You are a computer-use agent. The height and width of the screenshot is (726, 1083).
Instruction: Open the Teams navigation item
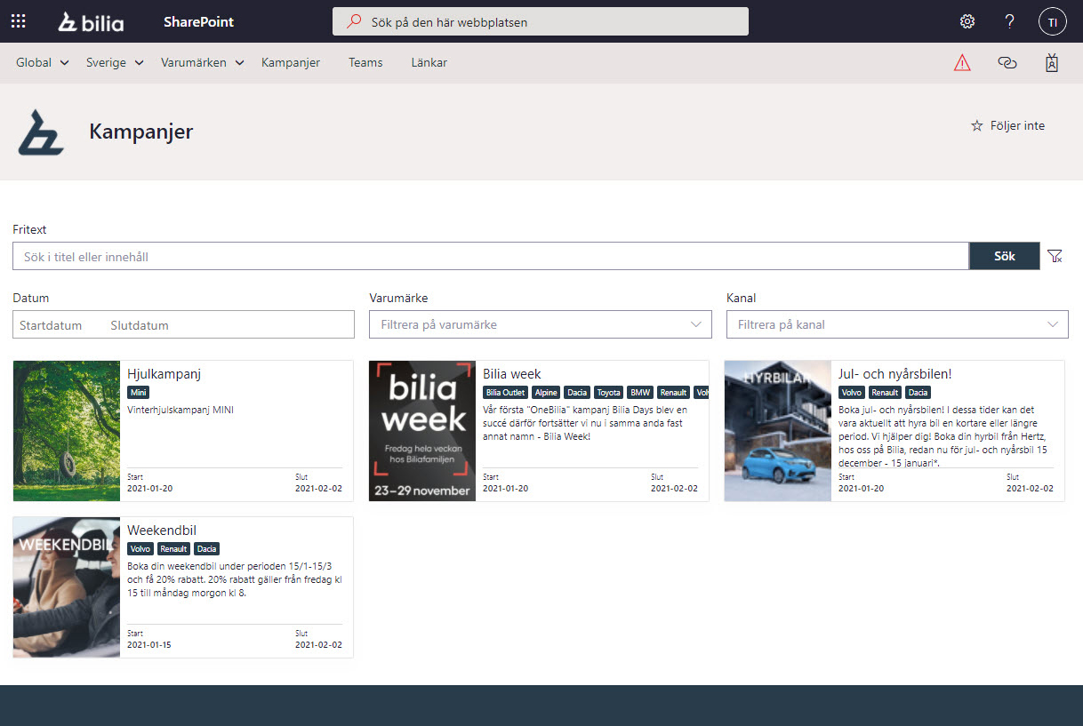coord(365,63)
